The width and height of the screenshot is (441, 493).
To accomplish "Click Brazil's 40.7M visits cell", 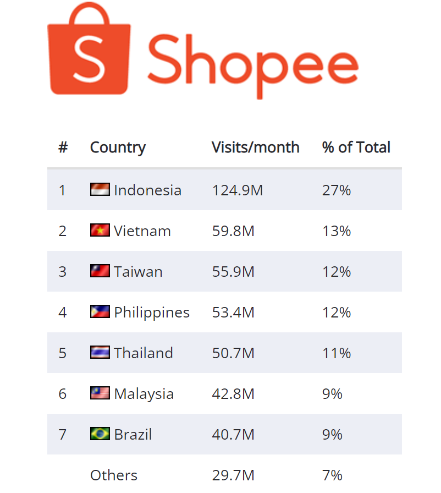I will 233,435.
